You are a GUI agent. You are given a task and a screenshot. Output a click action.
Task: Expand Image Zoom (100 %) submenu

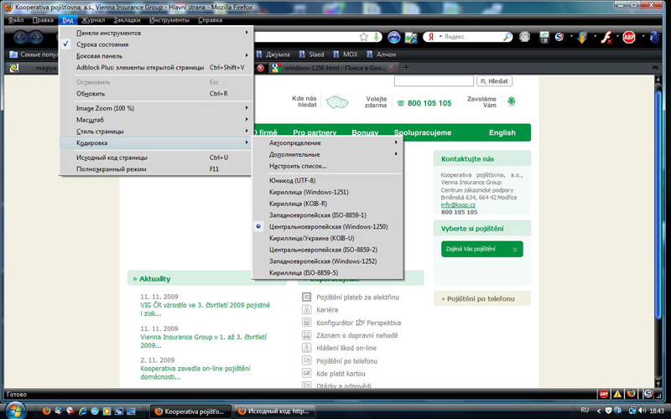156,108
